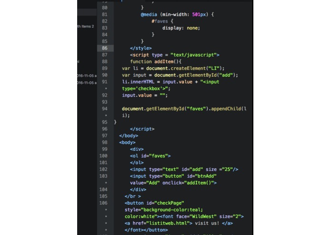Screen dimensions: 331x235
Task: Click the <script type = "text/javascript"> tag
Action: coord(175,55)
